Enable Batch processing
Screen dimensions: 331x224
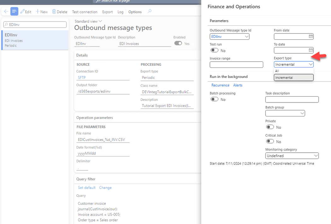pyautogui.click(x=214, y=99)
